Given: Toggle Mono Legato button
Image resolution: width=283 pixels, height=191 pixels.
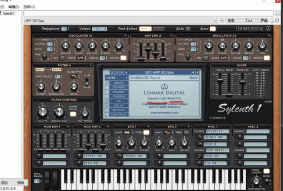Looking at the screenshot, I should coord(266,171).
